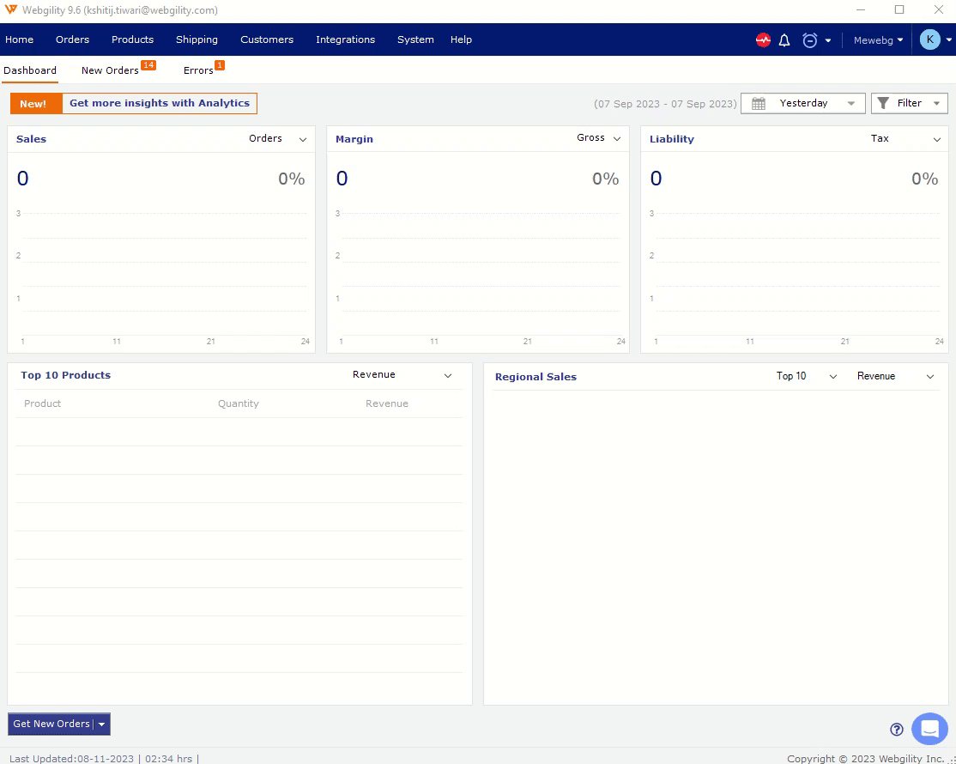Screen dimensions: 956x764
Task: Open the Orders menu
Action: coord(73,39)
